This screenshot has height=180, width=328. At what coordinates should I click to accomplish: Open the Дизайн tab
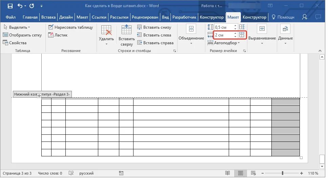coord(66,17)
